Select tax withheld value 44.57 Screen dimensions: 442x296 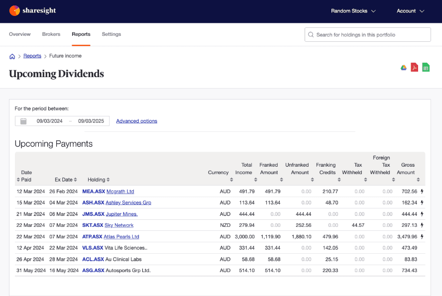(x=358, y=225)
